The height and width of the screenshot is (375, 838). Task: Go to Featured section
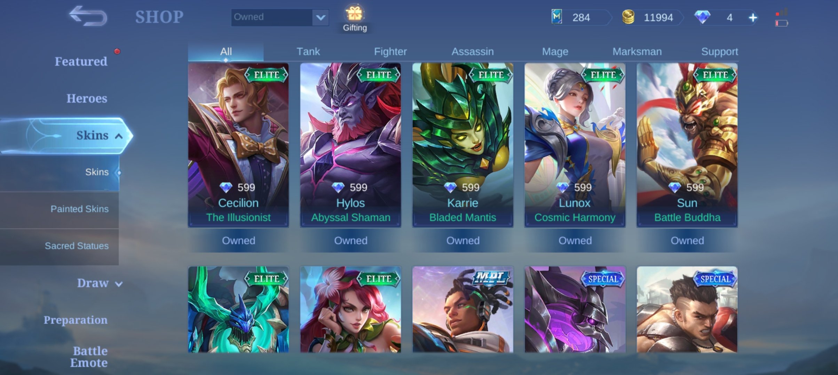click(x=81, y=61)
